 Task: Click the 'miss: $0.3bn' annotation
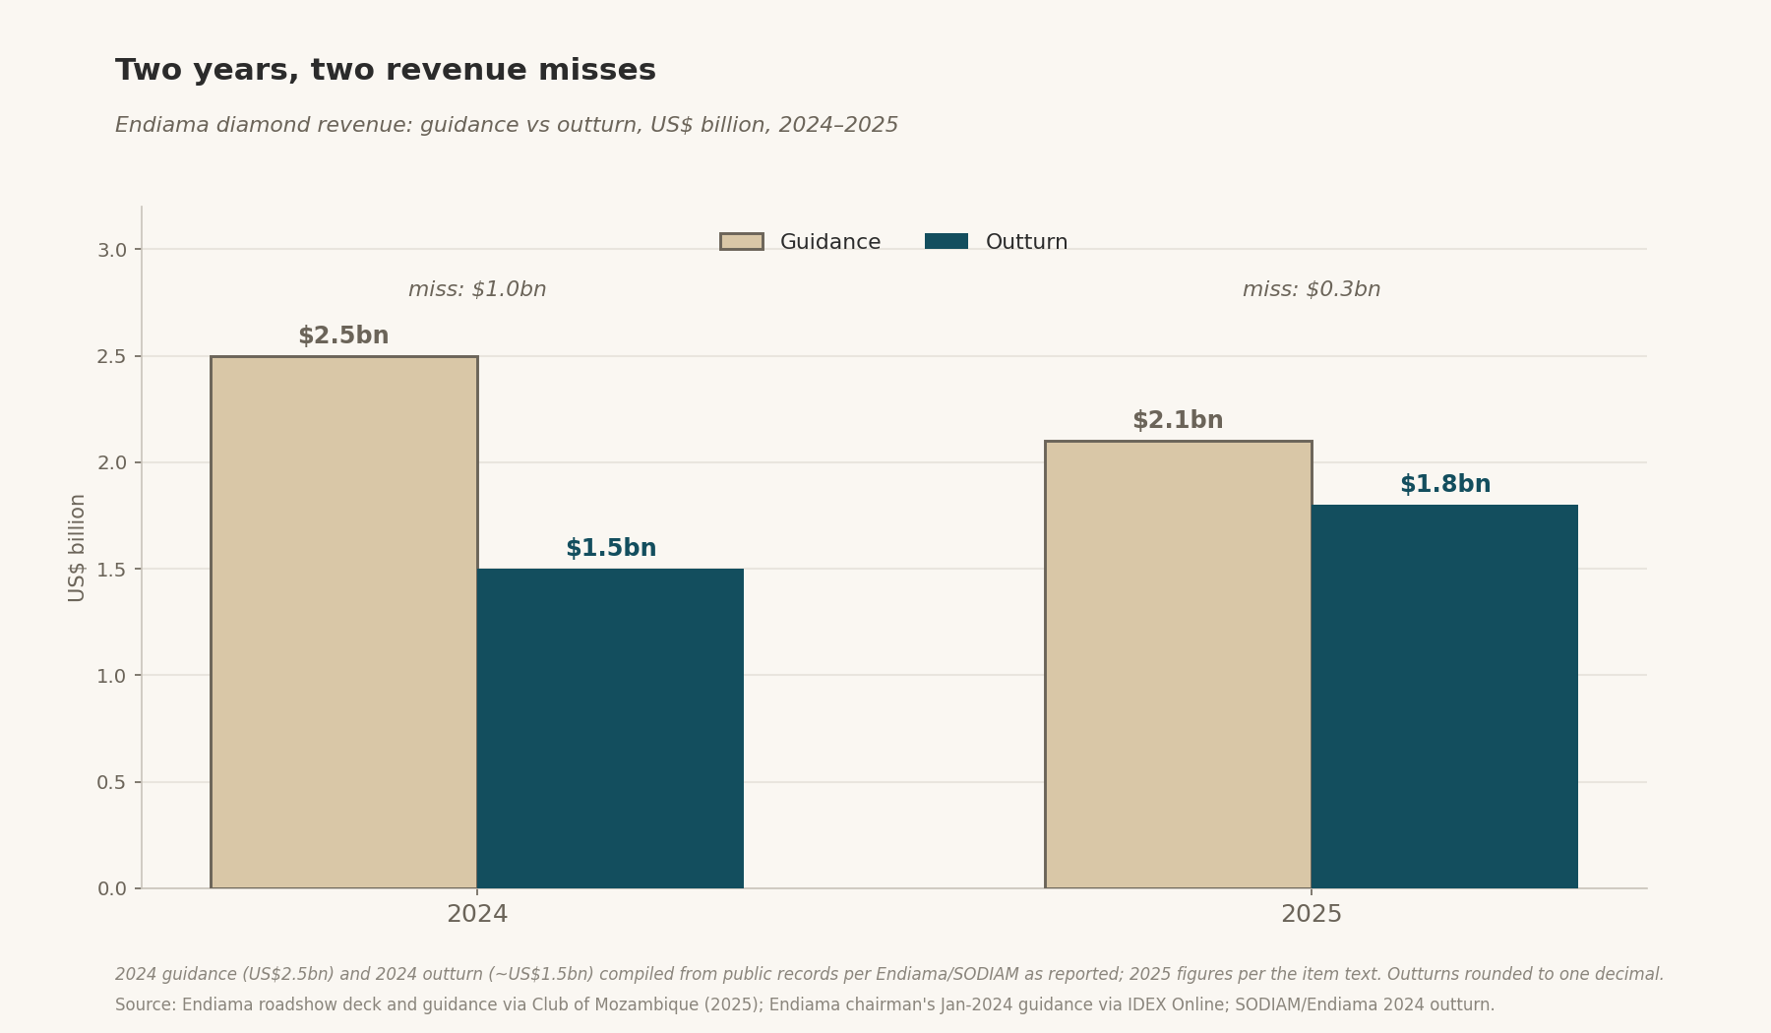click(x=1312, y=289)
